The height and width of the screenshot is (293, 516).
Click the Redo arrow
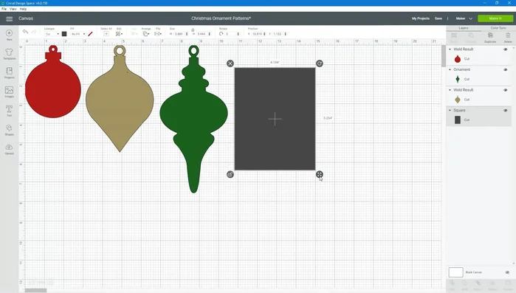point(33,32)
